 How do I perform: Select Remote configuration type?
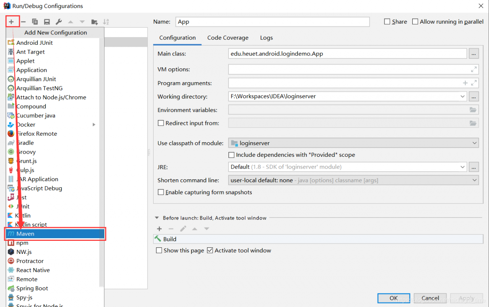(53, 279)
